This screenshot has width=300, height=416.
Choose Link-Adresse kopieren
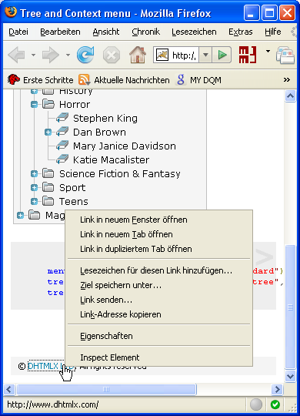[159, 314]
